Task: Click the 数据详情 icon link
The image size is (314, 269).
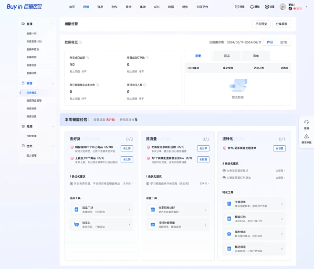Action: point(217,43)
